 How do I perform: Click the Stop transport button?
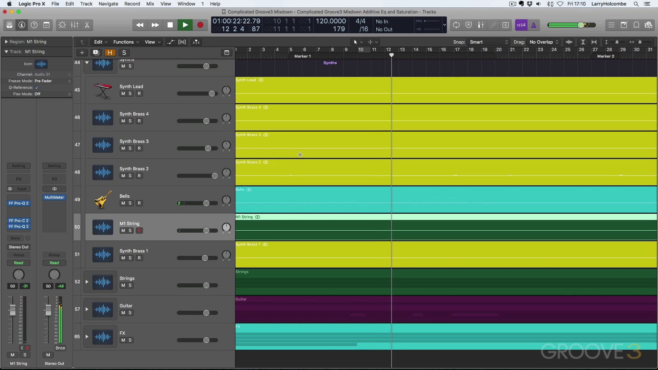tap(170, 25)
